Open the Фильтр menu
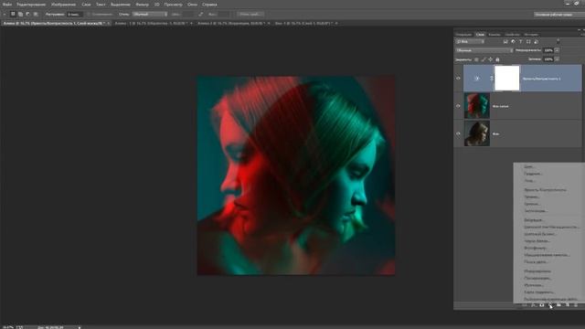The width and height of the screenshot is (585, 329). pos(143,5)
